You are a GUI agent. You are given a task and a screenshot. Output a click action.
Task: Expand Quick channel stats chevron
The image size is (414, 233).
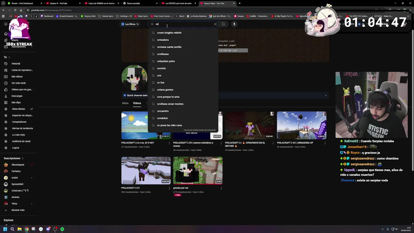click(x=326, y=95)
